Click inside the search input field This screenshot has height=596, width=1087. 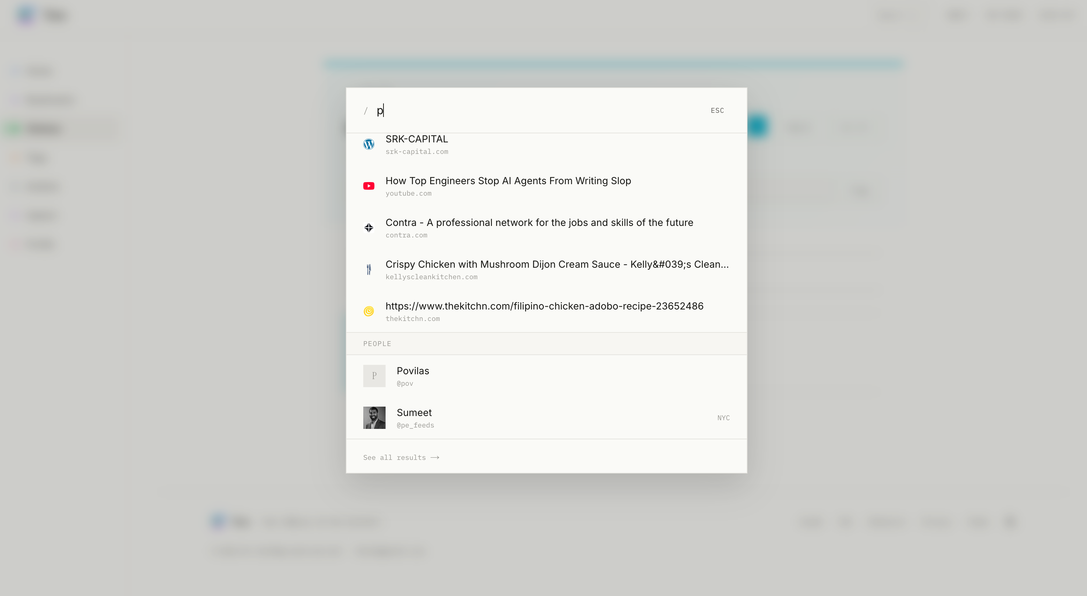[x=464, y=110]
